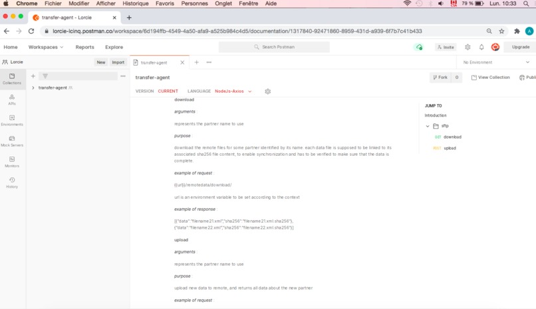Open the Chrome profile avatar

click(x=529, y=31)
